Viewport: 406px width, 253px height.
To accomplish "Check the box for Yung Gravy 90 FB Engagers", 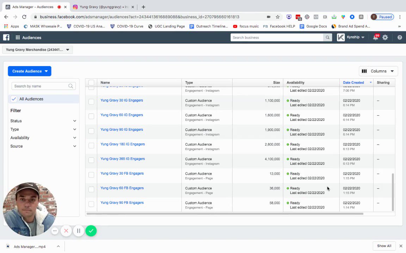I will [x=91, y=204].
